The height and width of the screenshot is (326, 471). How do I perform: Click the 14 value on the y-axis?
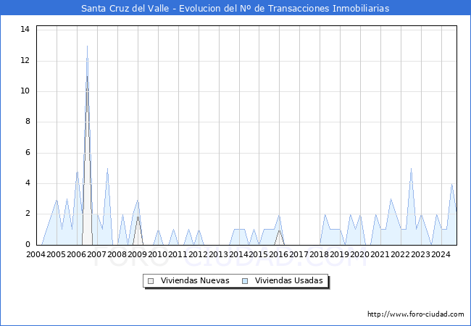point(25,30)
